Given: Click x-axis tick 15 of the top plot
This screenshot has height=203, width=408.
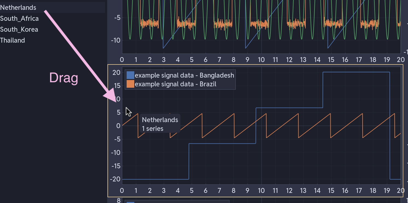Looking at the screenshot, I should pyautogui.click(x=331, y=60).
